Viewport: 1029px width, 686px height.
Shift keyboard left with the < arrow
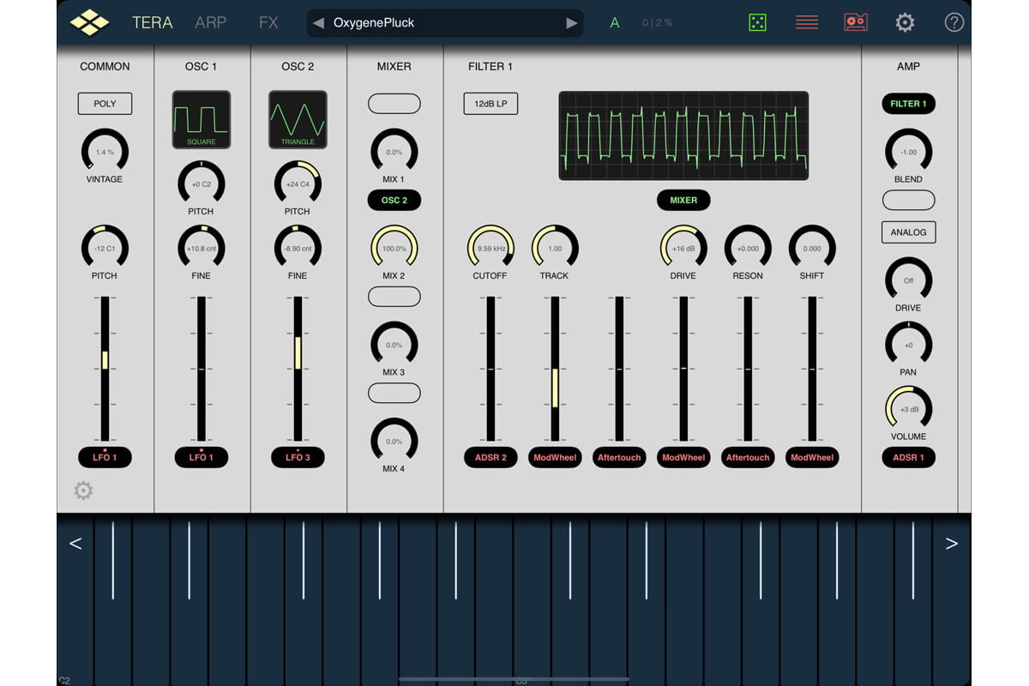pyautogui.click(x=75, y=544)
